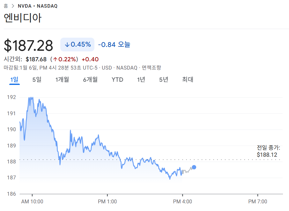Open the 면책조항 disclaimer link

point(152,68)
